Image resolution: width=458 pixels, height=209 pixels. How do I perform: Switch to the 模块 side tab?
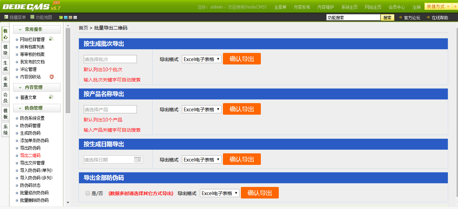click(x=5, y=50)
